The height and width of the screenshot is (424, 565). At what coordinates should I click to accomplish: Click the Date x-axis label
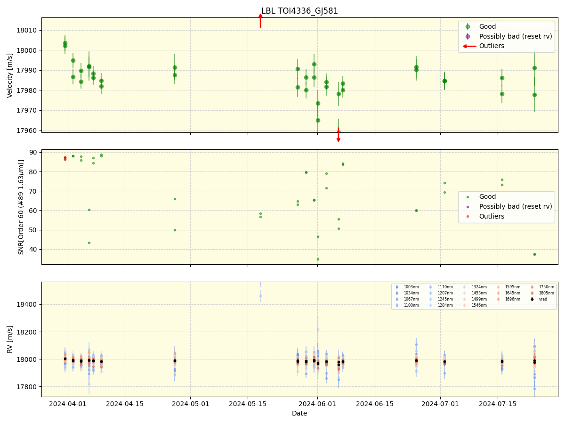coord(299,414)
